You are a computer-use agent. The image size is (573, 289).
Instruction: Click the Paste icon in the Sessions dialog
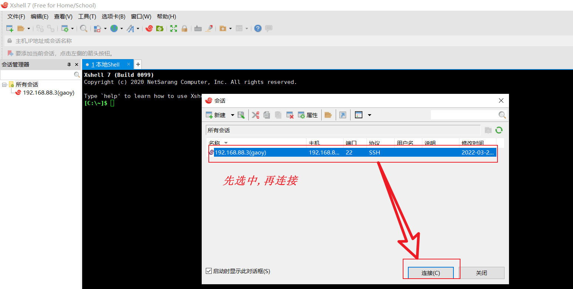coord(278,115)
